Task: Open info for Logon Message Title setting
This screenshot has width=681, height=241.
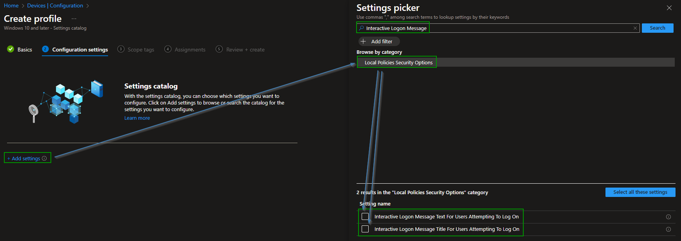Action: click(x=668, y=229)
